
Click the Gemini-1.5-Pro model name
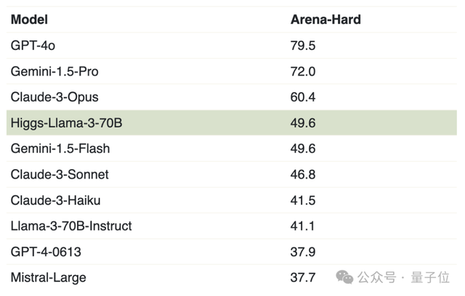pos(54,71)
